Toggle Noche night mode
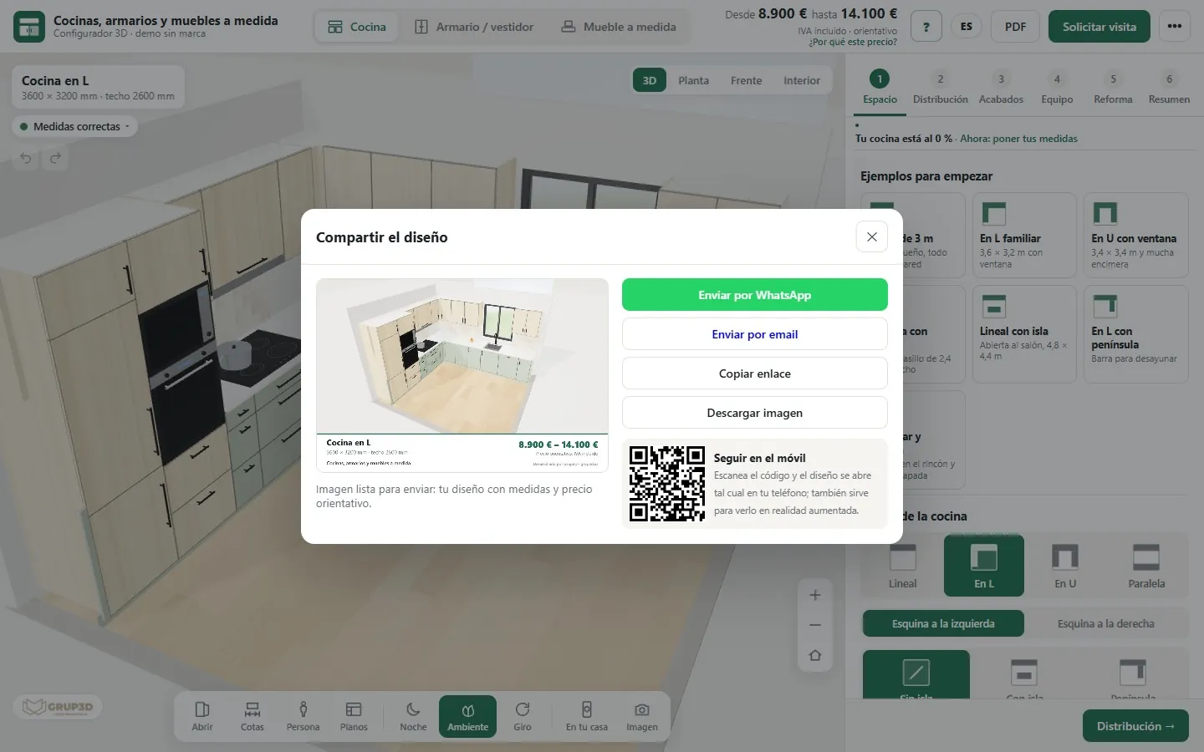Viewport: 1204px width, 752px height. point(413,717)
